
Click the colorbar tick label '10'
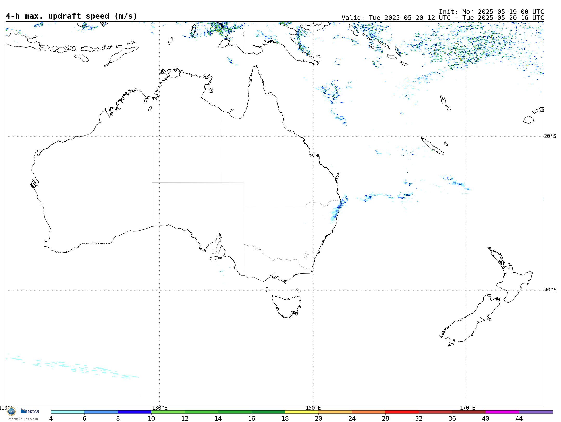(x=151, y=418)
